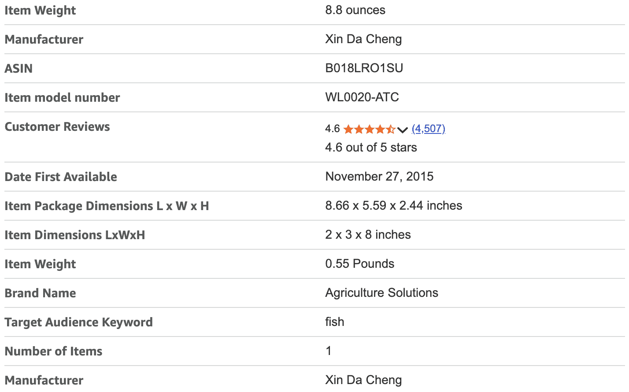Click the Number of Items label
This screenshot has height=392, width=629.
click(x=53, y=351)
